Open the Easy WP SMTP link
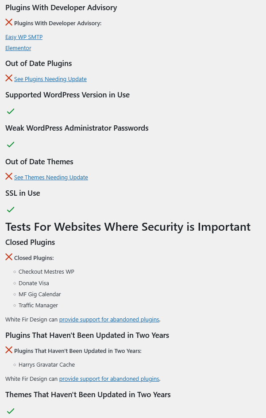This screenshot has width=266, height=418. [24, 37]
